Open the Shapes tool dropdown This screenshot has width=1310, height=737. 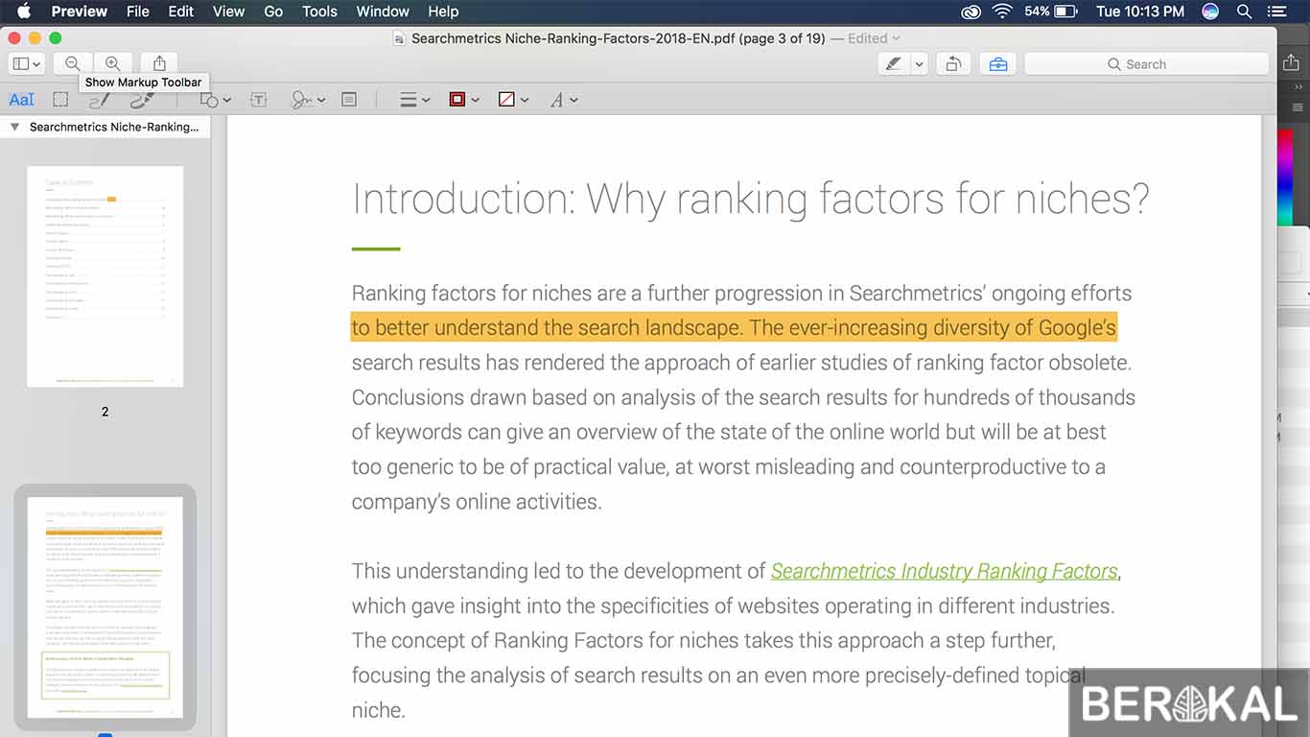(x=215, y=100)
